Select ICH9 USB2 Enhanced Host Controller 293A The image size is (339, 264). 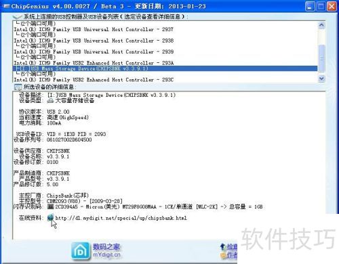[94, 63]
